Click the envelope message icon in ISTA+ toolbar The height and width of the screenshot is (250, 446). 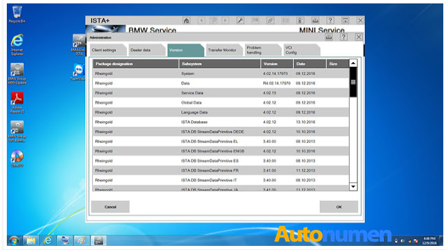pyautogui.click(x=285, y=20)
